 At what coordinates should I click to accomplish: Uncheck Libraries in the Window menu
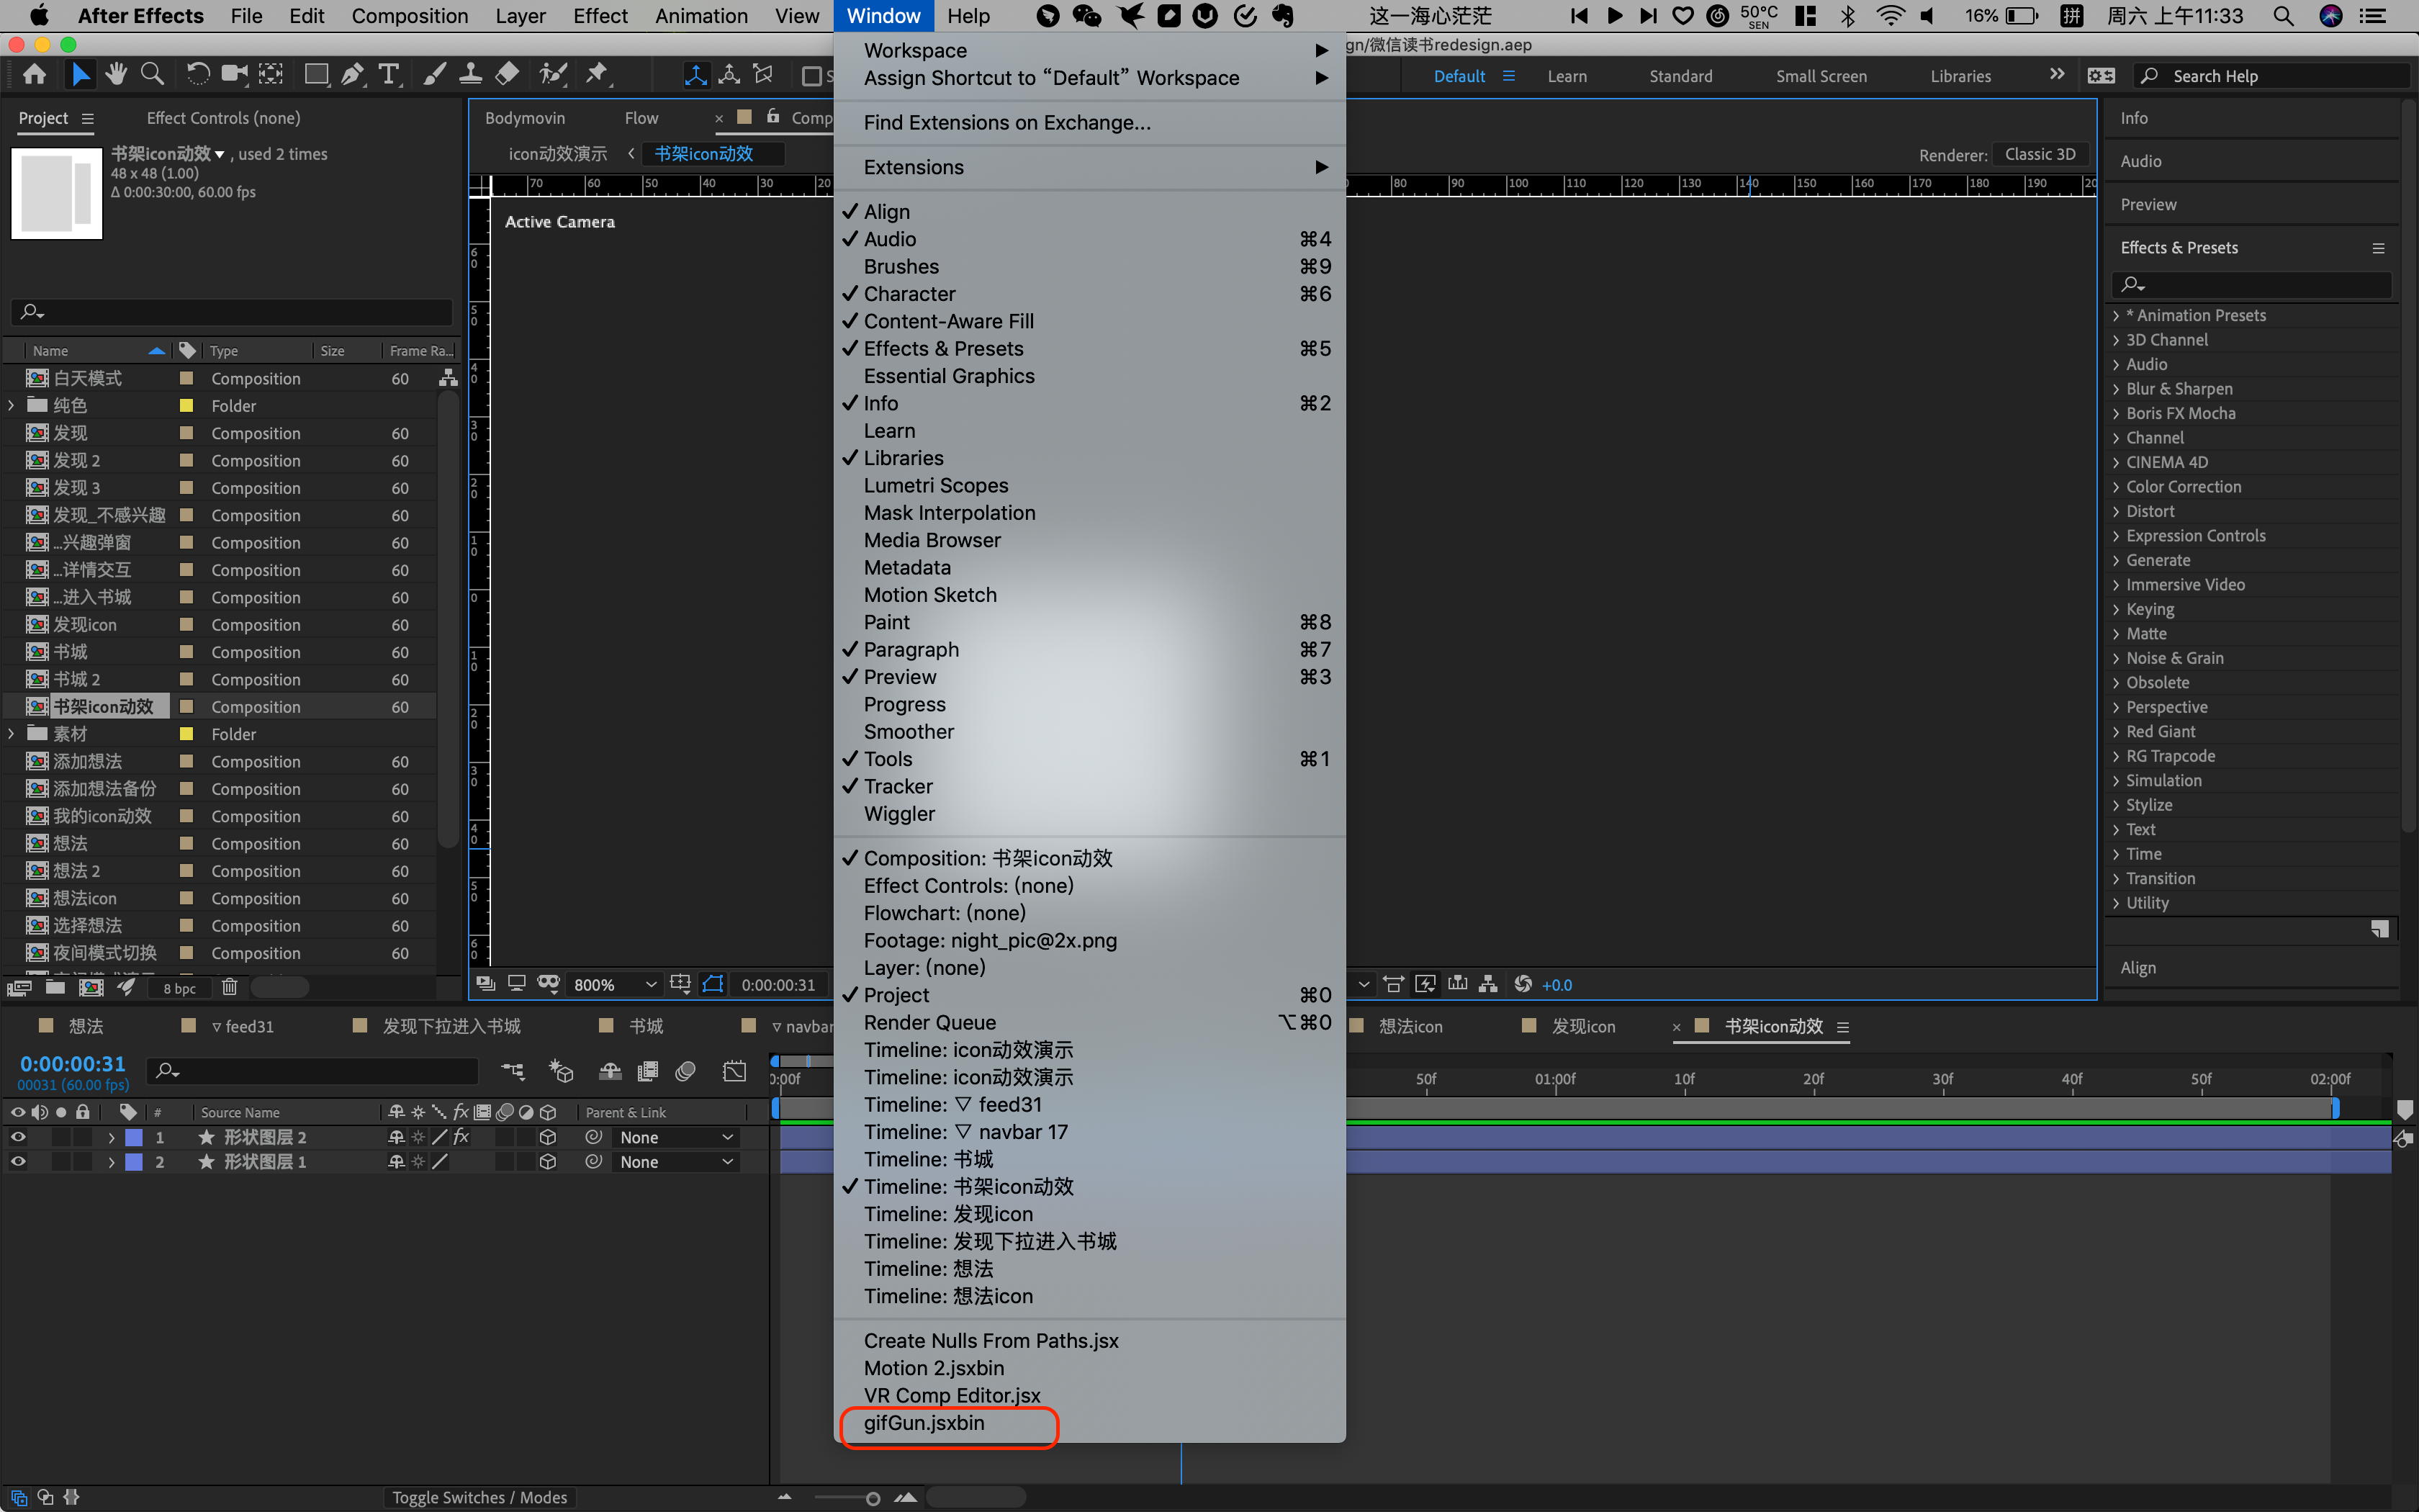pyautogui.click(x=903, y=458)
